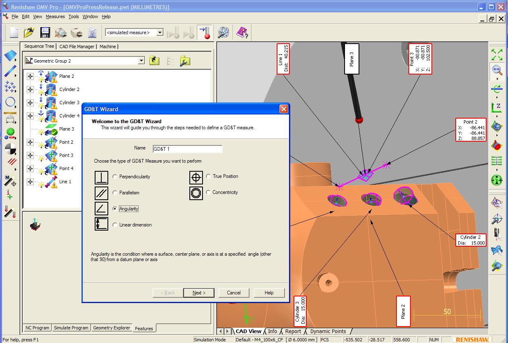Click Cancel in the GD&T Wizard
The height and width of the screenshot is (343, 508).
pos(234,293)
